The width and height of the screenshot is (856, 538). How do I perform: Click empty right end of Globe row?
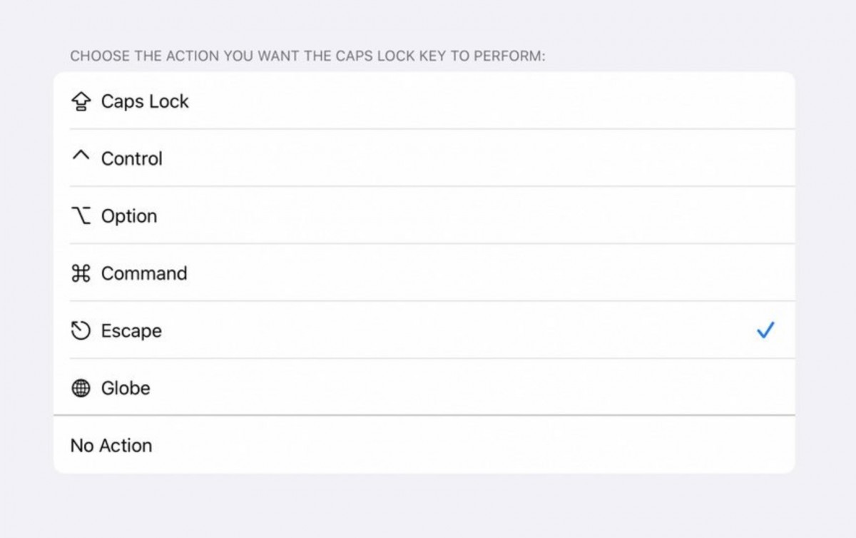point(713,388)
